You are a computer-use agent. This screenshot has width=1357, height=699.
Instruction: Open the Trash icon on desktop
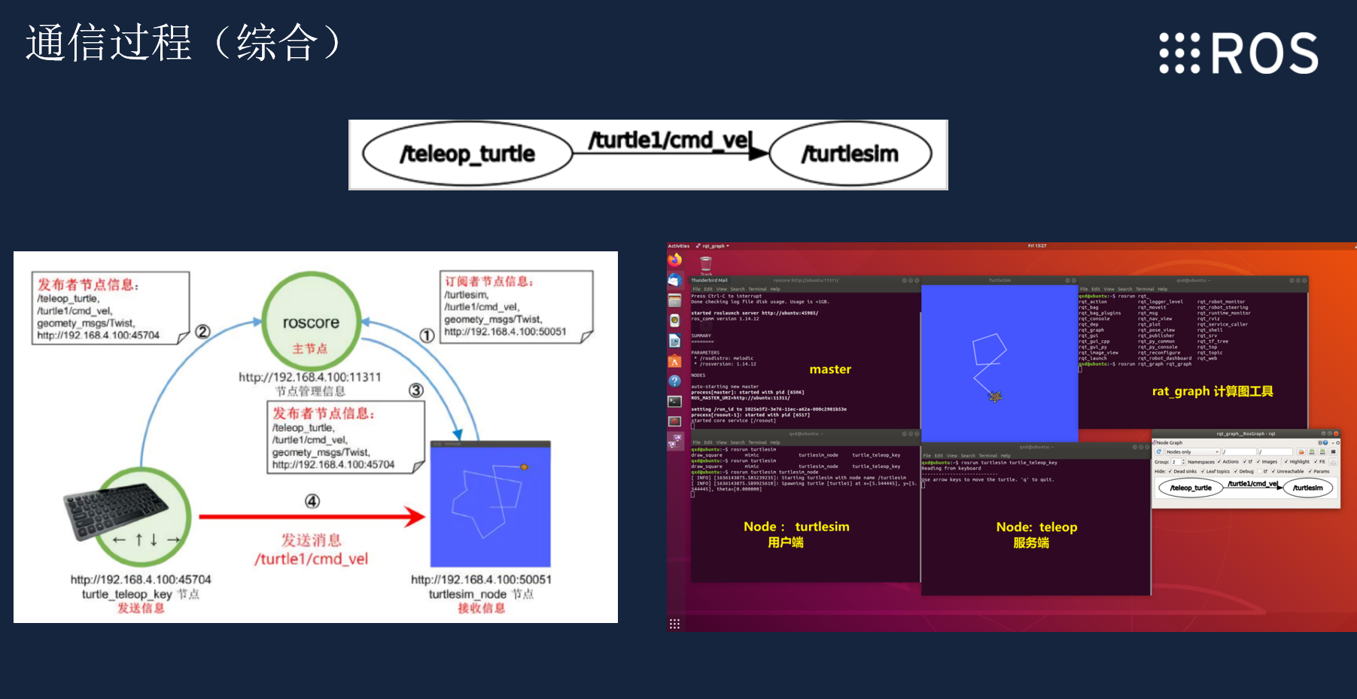point(706,263)
